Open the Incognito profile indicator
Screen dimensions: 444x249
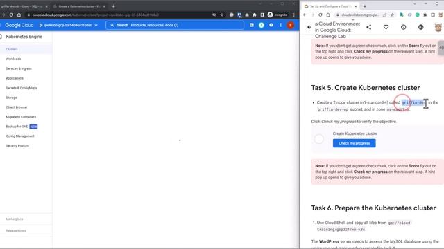click(277, 15)
